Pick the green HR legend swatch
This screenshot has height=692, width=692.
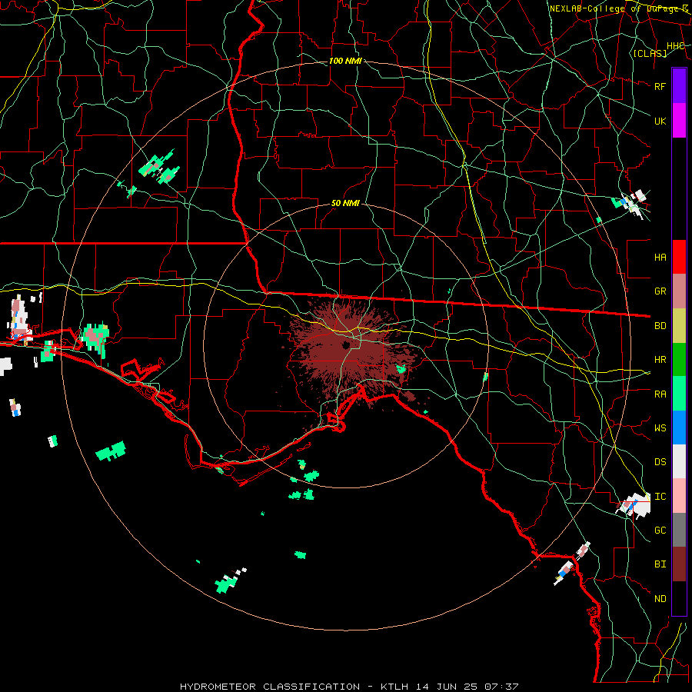pyautogui.click(x=679, y=359)
